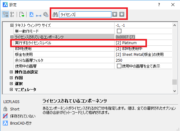The width and height of the screenshot is (180, 131).
Task: Expand the テキスト ウィンドウ サイズ row
Action: tap(12, 25)
